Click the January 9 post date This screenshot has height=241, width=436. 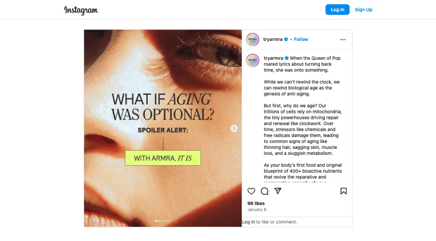pos(257,209)
